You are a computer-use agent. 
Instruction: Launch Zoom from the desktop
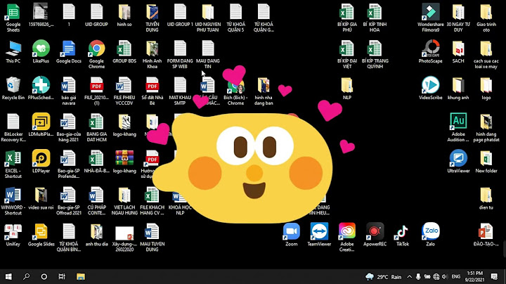(x=292, y=235)
